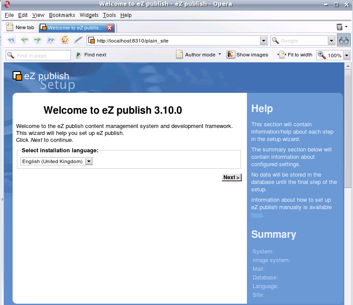Click the eZ publish Setup logo
This screenshot has width=353, height=305.
[x=44, y=81]
